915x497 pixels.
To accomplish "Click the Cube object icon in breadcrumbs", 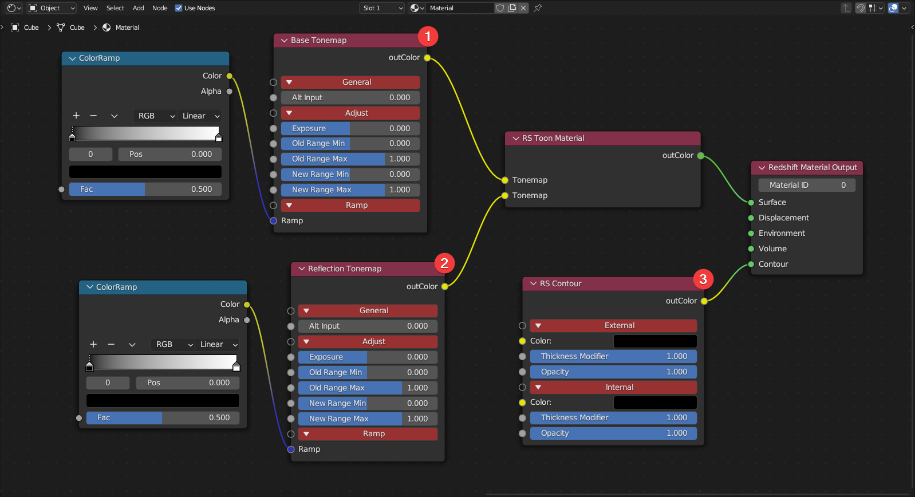I will click(15, 27).
